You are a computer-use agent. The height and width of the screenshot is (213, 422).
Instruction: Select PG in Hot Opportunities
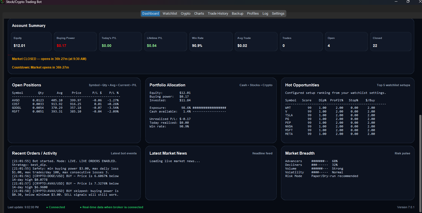330,119
